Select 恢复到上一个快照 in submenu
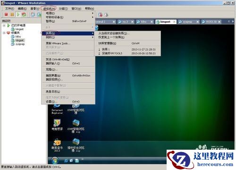 click(x=127, y=37)
